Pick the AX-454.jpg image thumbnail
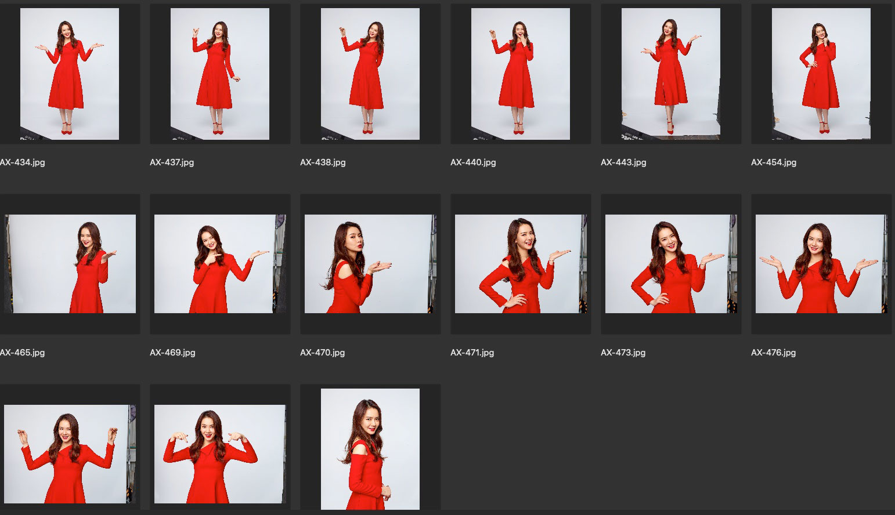The image size is (895, 515). [821, 74]
